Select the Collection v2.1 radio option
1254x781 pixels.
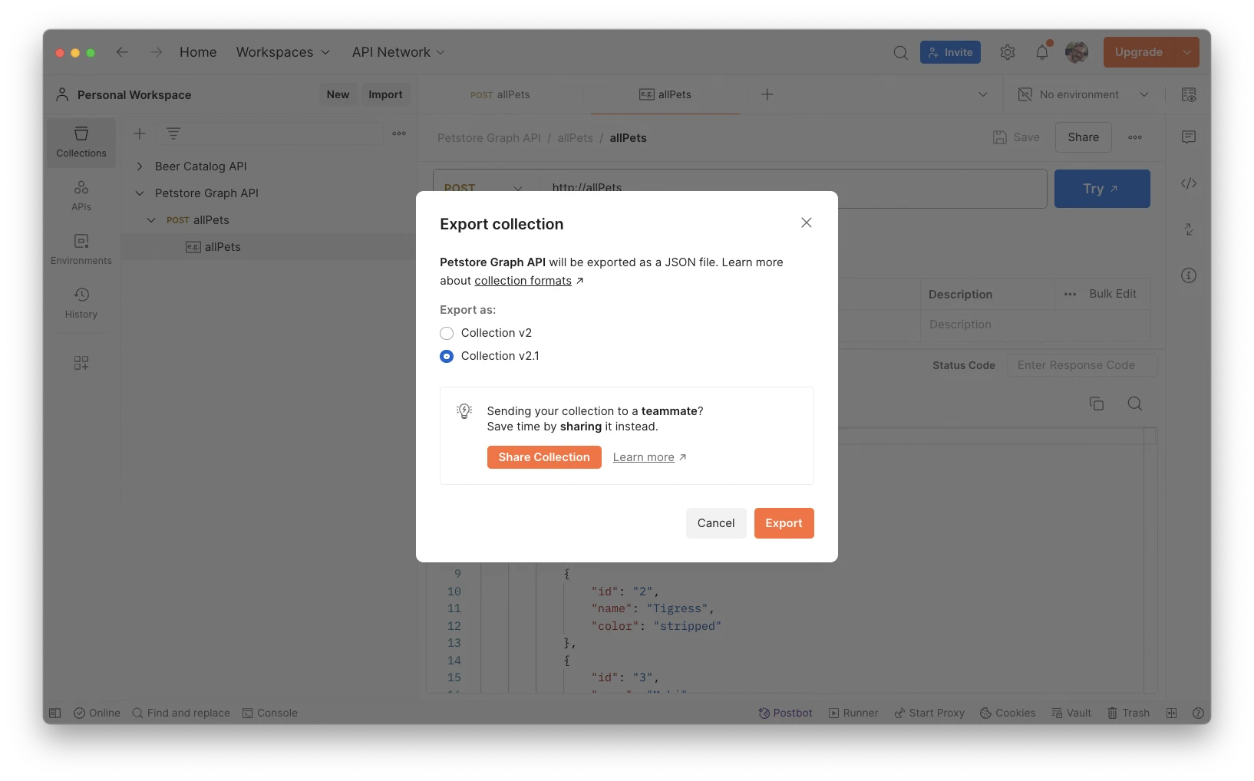coord(447,356)
